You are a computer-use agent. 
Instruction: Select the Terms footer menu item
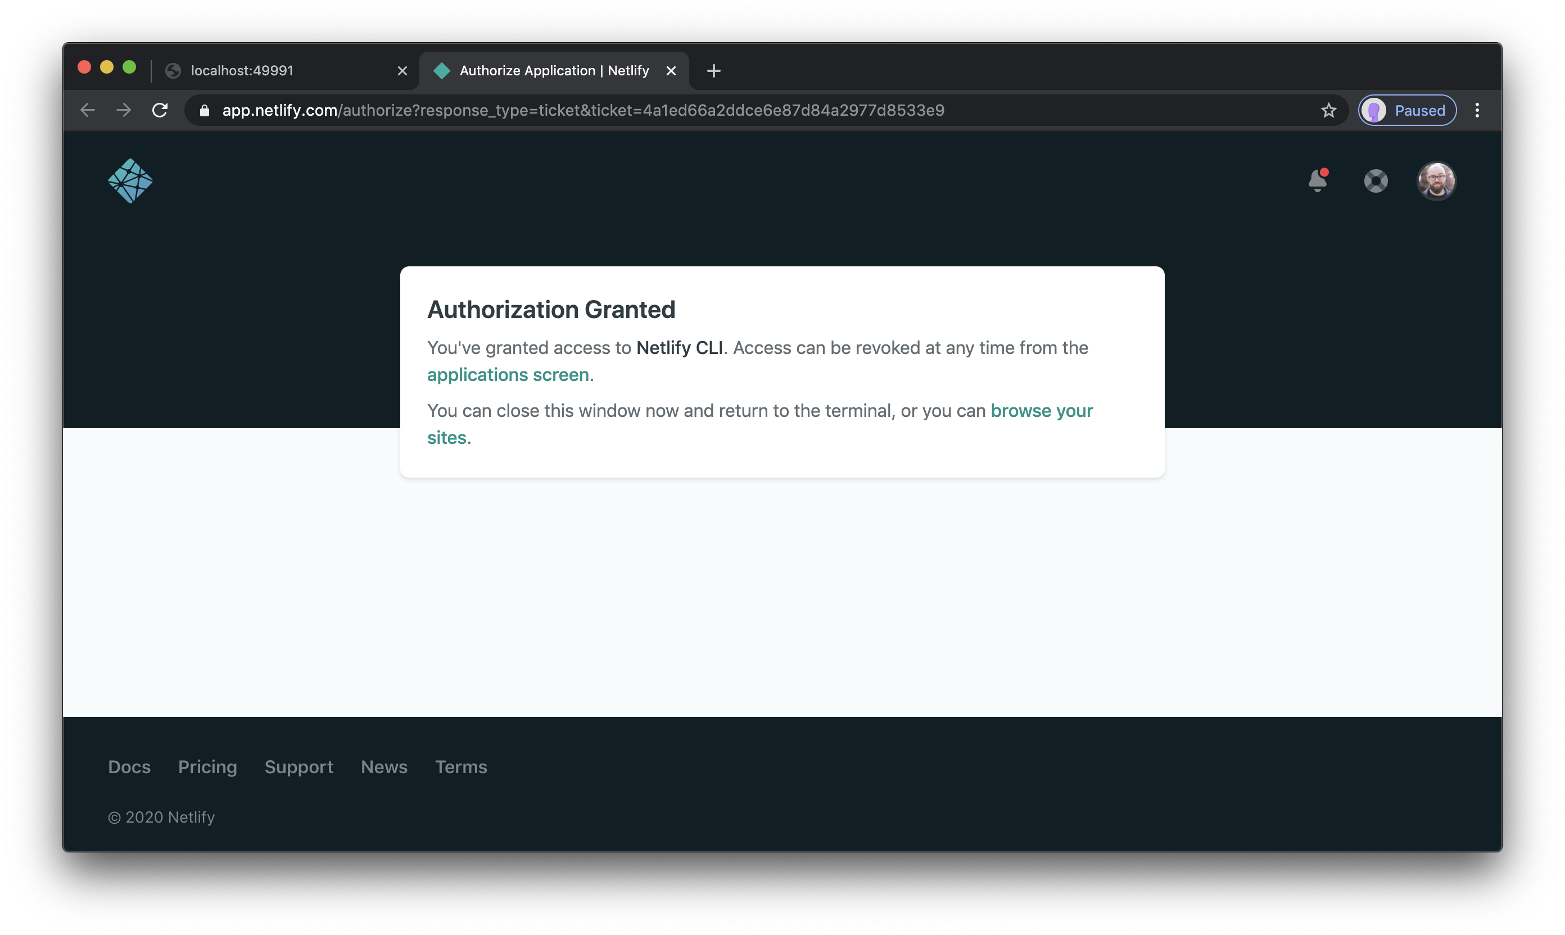[460, 767]
